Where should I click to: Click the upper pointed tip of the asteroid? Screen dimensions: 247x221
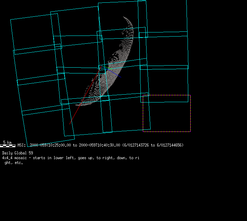[124, 17]
